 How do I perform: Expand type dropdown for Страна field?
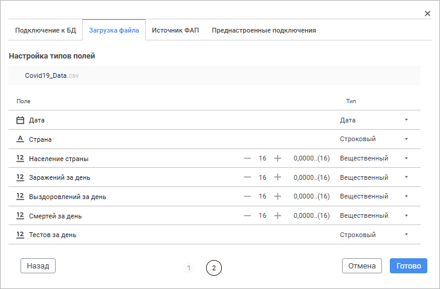pyautogui.click(x=406, y=139)
